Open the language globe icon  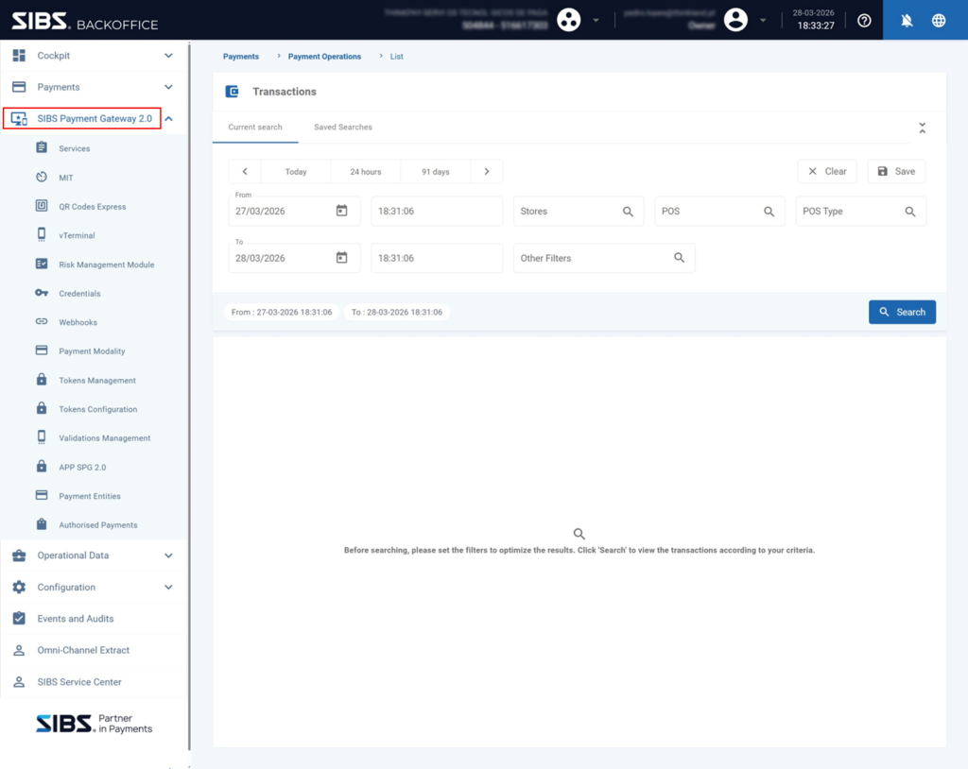click(939, 20)
